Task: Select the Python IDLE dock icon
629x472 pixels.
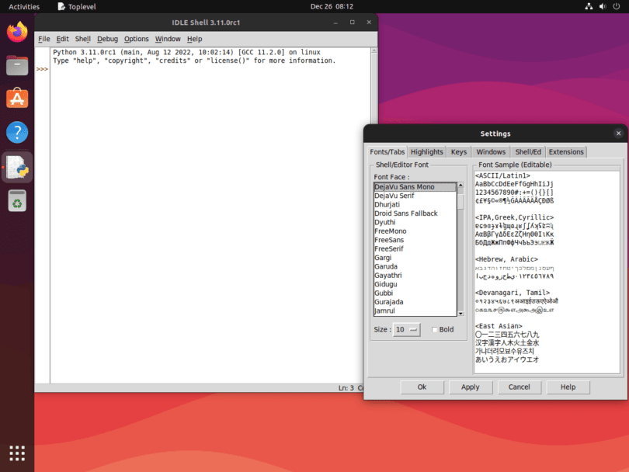Action: (17, 167)
